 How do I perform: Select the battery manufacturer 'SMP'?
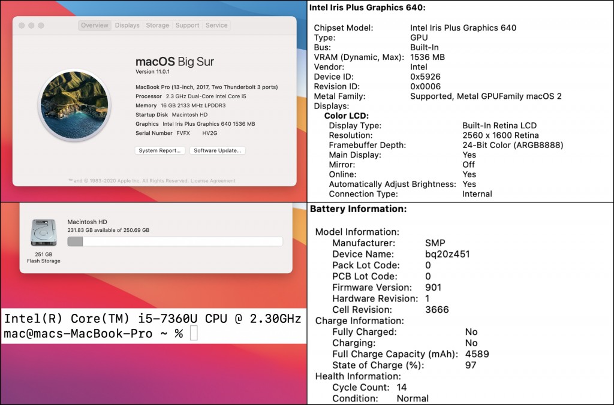435,243
